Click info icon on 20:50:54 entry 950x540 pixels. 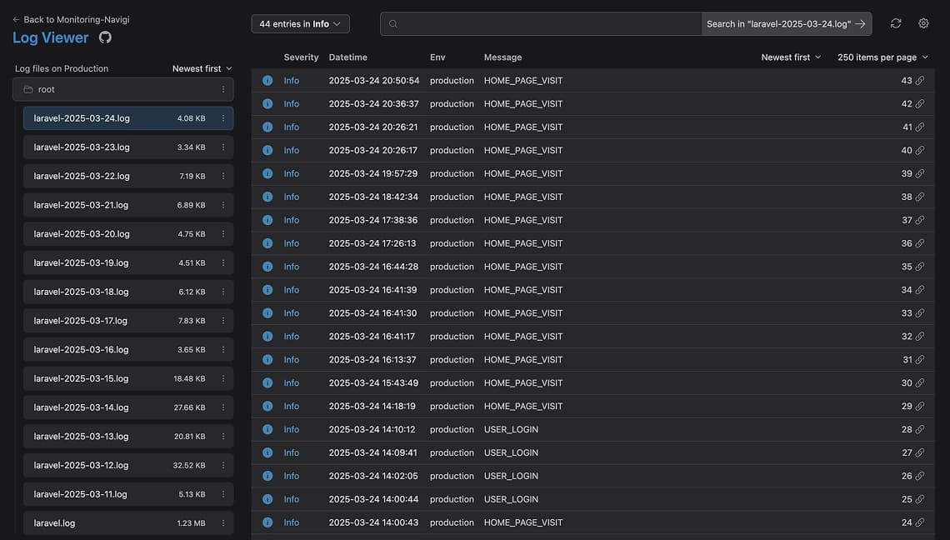267,81
